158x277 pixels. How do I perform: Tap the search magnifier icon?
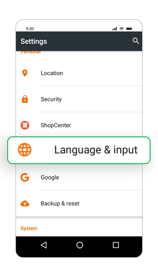pyautogui.click(x=136, y=41)
